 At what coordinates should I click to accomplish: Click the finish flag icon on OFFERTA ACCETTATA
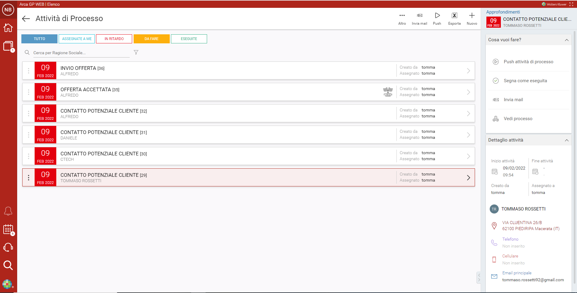click(388, 92)
